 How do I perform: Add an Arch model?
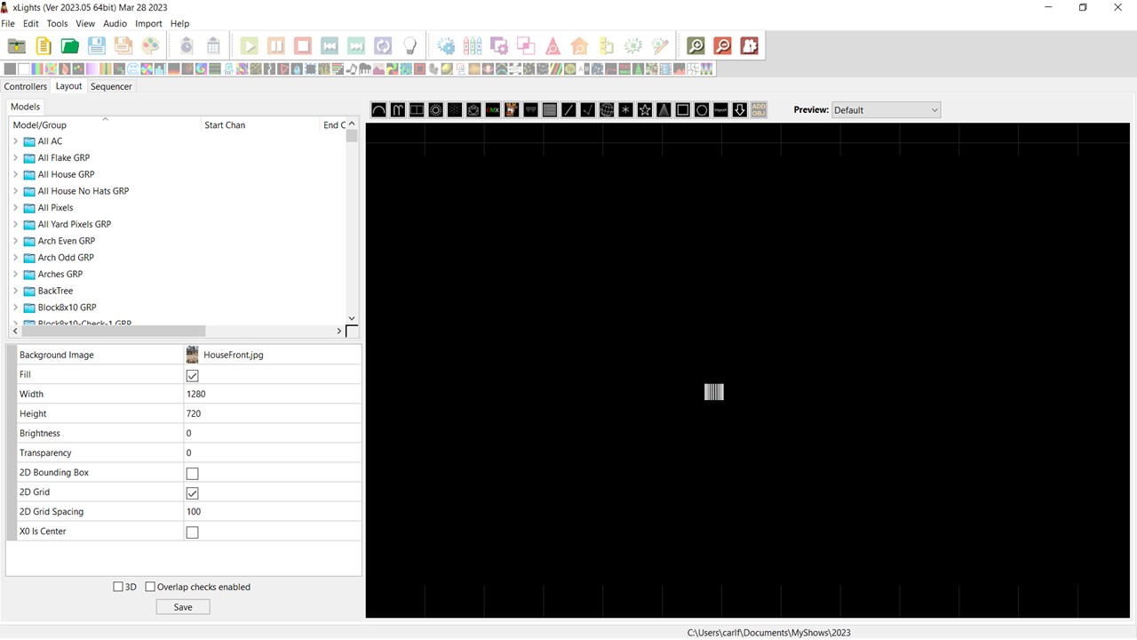(378, 109)
